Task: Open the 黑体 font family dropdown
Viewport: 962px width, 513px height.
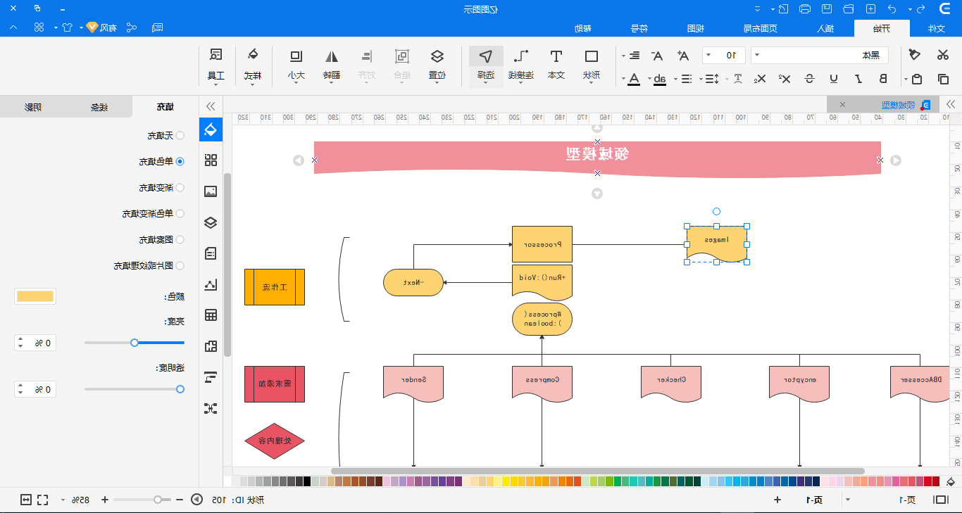Action: click(820, 56)
